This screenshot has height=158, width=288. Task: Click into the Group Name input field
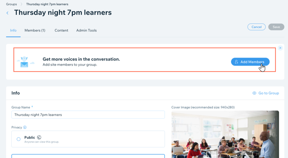(x=88, y=114)
